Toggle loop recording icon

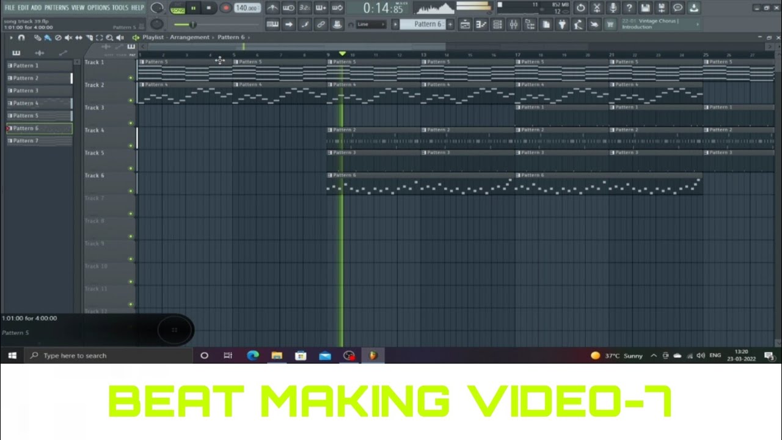pos(337,8)
